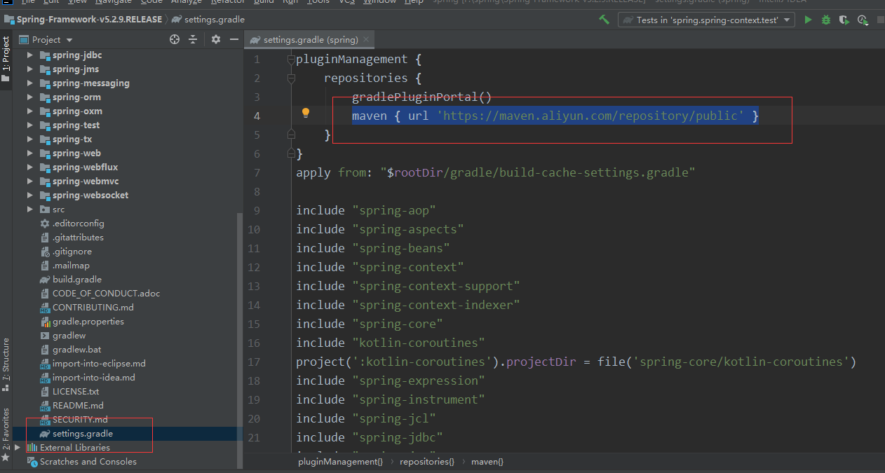Select CODE_OF_CONDUCT.adoc in project tree
885x473 pixels.
pyautogui.click(x=106, y=293)
